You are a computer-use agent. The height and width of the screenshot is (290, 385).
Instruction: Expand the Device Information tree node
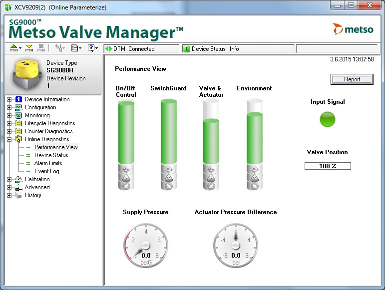pos(9,100)
